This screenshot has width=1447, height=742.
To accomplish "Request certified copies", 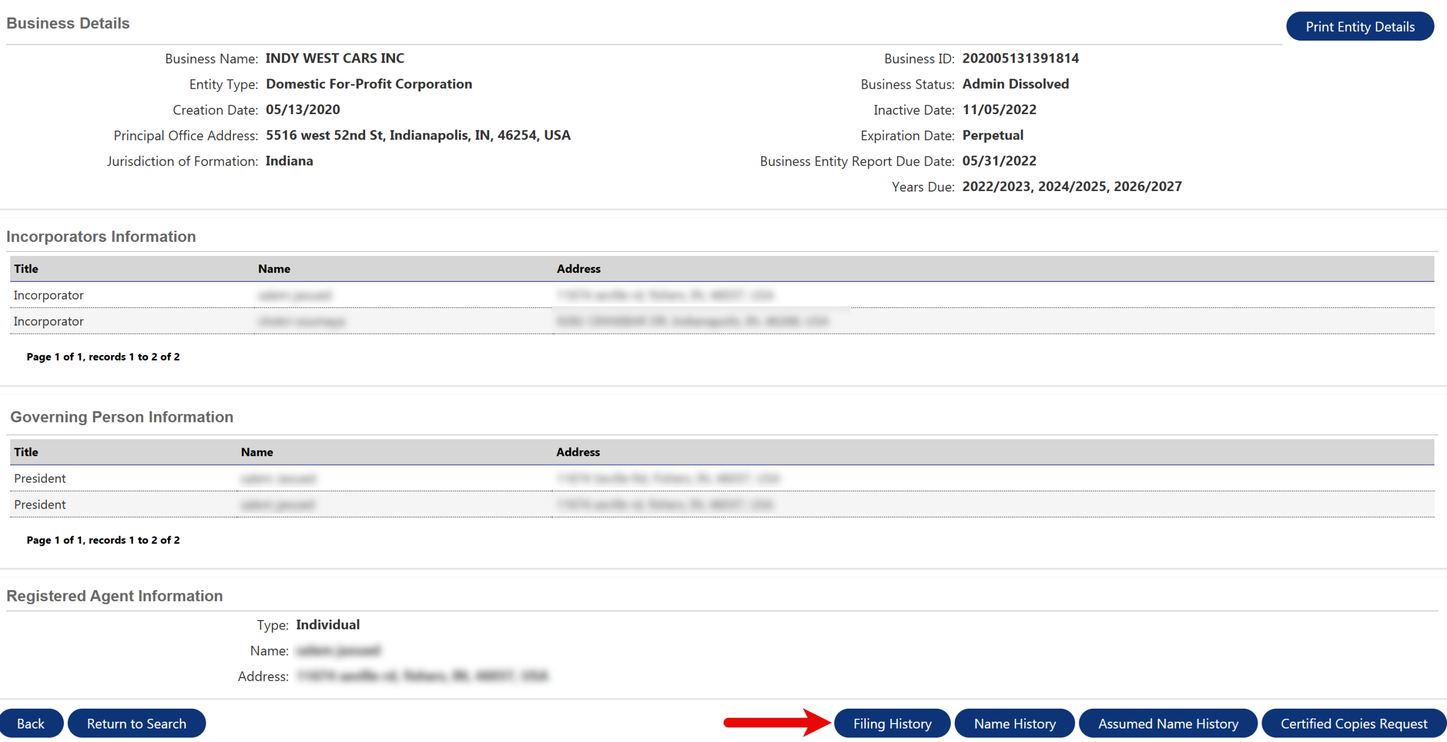I will [1354, 723].
